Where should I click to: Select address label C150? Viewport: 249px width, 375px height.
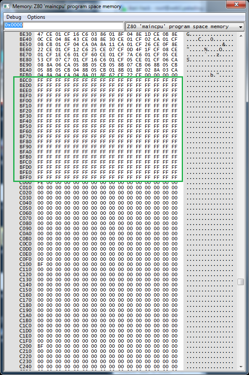[x=26, y=290]
